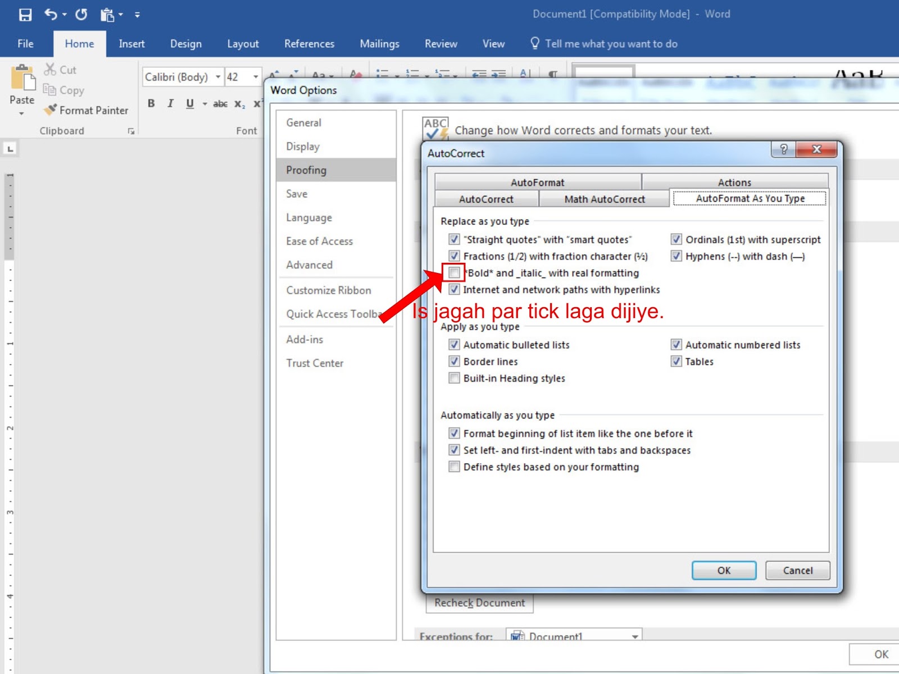Select Trust Center in Word Options sidebar
Image resolution: width=899 pixels, height=674 pixels.
point(335,363)
